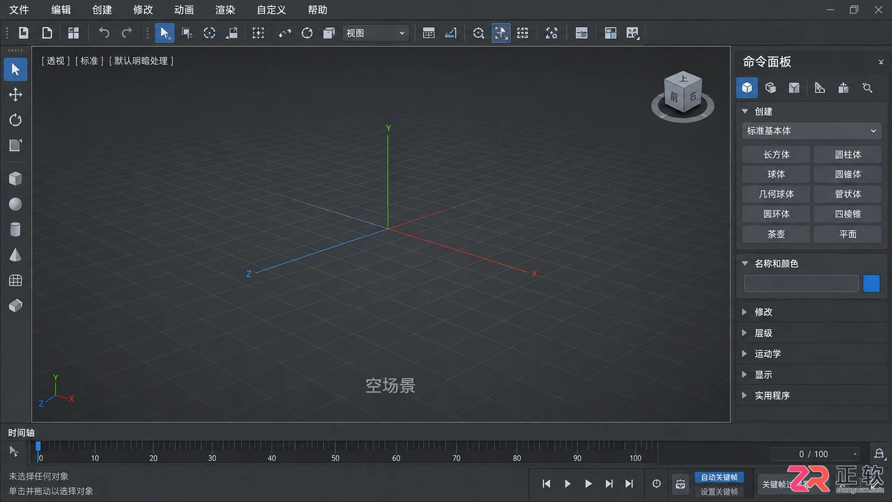Viewport: 892px width, 502px height.
Task: Click the 圆环体 button
Action: click(x=776, y=214)
